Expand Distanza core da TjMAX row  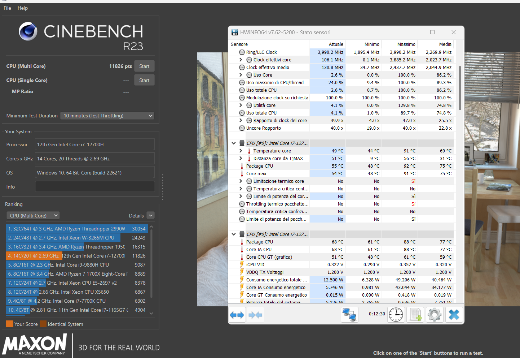pos(241,158)
